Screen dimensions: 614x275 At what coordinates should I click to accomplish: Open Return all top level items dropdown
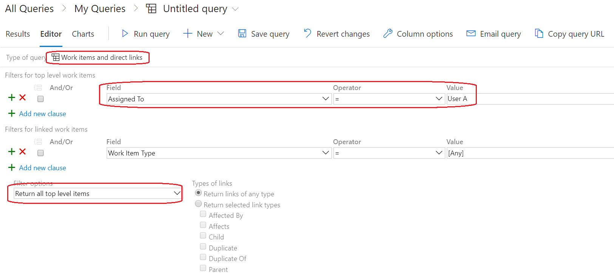pyautogui.click(x=177, y=193)
